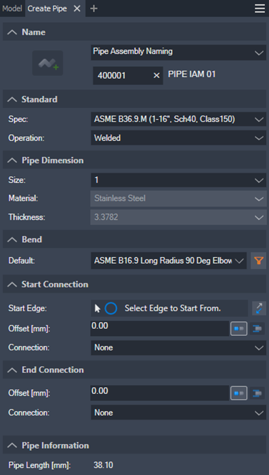Click the Spec: label
This screenshot has height=475, width=269.
(x=18, y=120)
